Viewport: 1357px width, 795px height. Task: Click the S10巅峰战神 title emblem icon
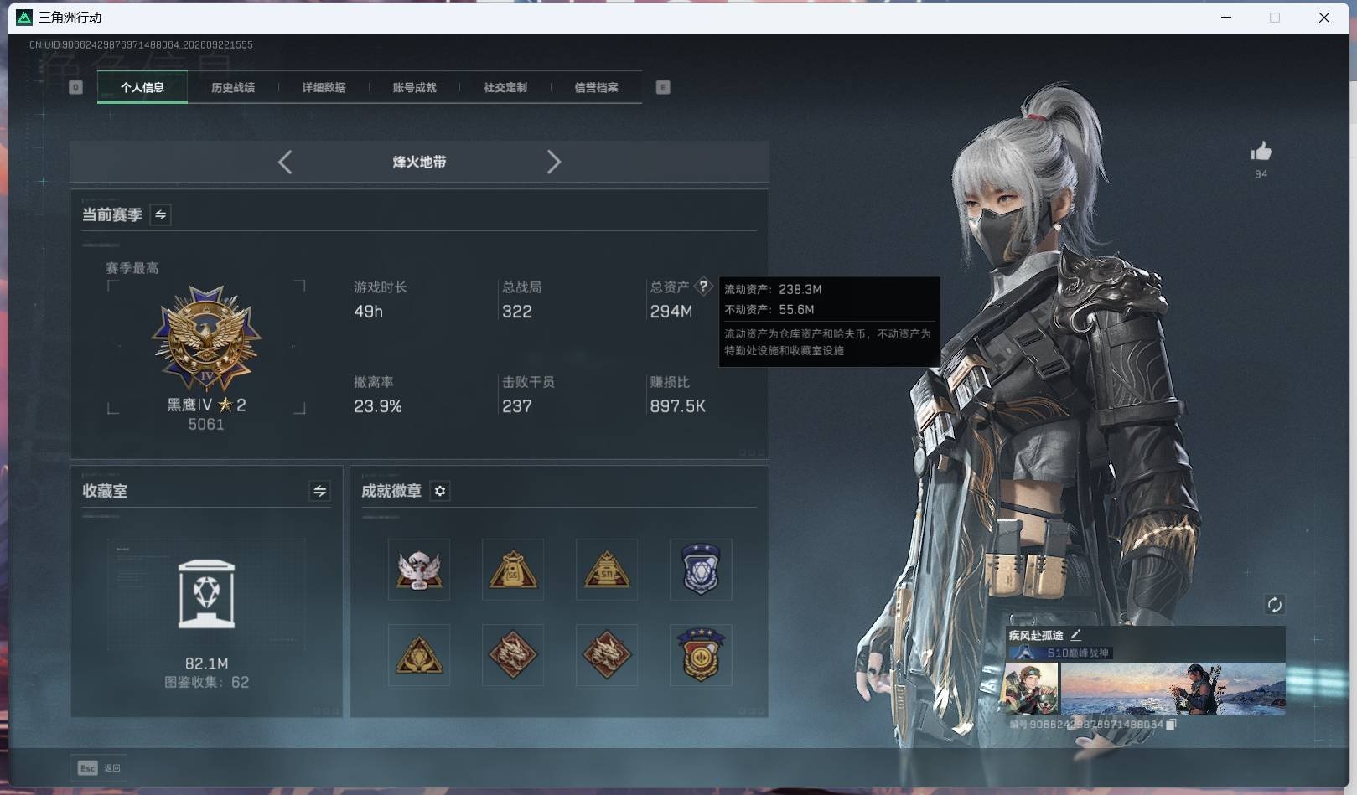click(1025, 653)
